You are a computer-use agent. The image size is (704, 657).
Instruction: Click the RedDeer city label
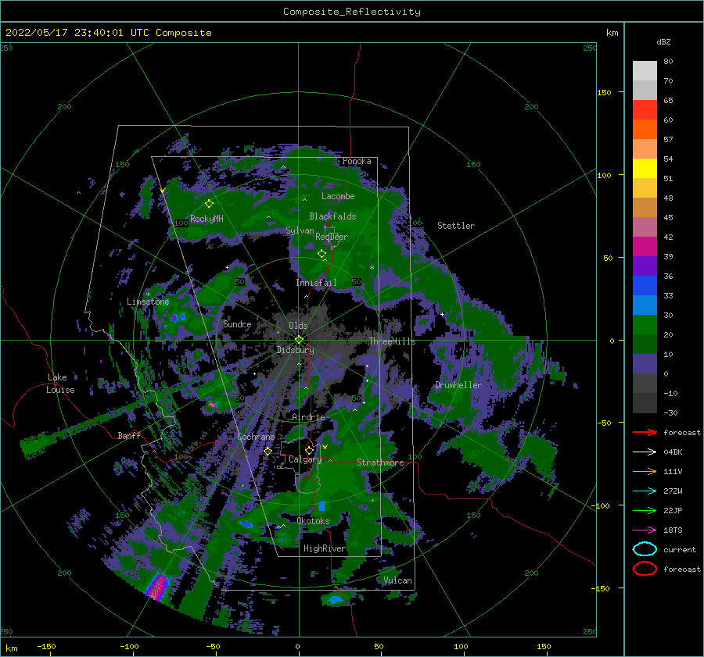pos(332,237)
